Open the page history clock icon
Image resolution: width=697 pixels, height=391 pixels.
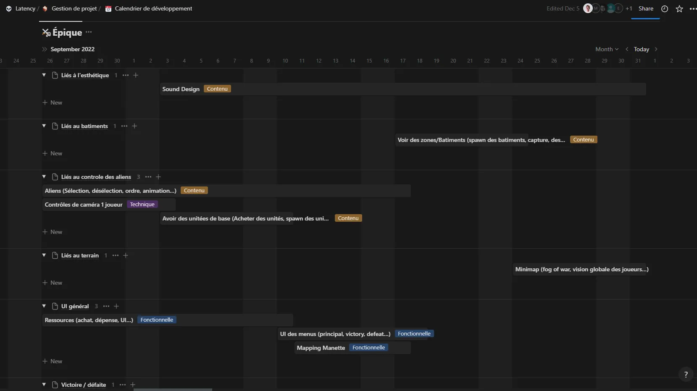[664, 9]
